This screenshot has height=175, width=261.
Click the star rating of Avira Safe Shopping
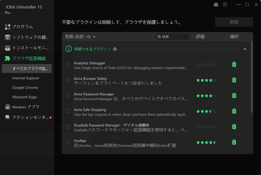pyautogui.click(x=206, y=111)
